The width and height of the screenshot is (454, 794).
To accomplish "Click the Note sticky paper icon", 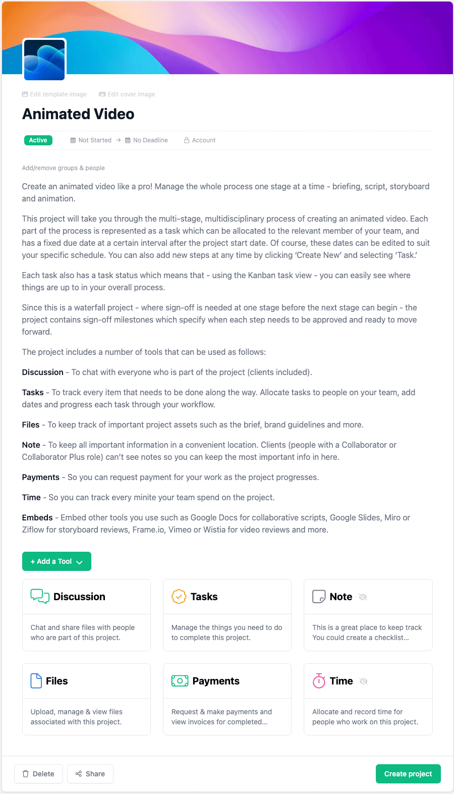I will click(319, 597).
